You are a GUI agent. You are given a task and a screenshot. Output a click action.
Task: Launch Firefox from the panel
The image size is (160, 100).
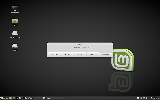pyautogui.click(x=14, y=98)
